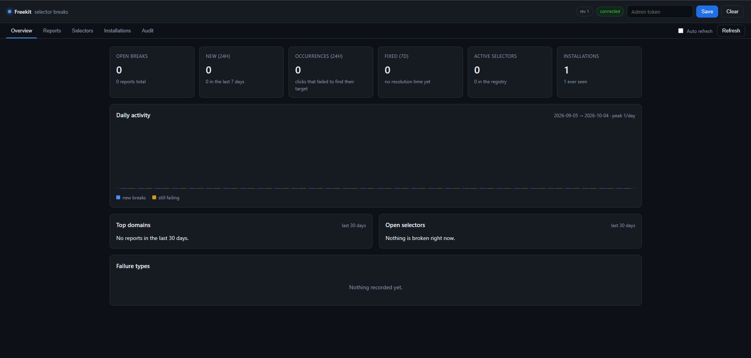Click the Top domains heading
Screen dimensions: 751x358
point(133,225)
